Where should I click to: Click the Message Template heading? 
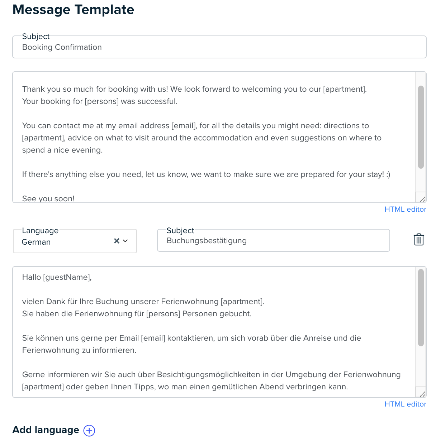point(74,10)
